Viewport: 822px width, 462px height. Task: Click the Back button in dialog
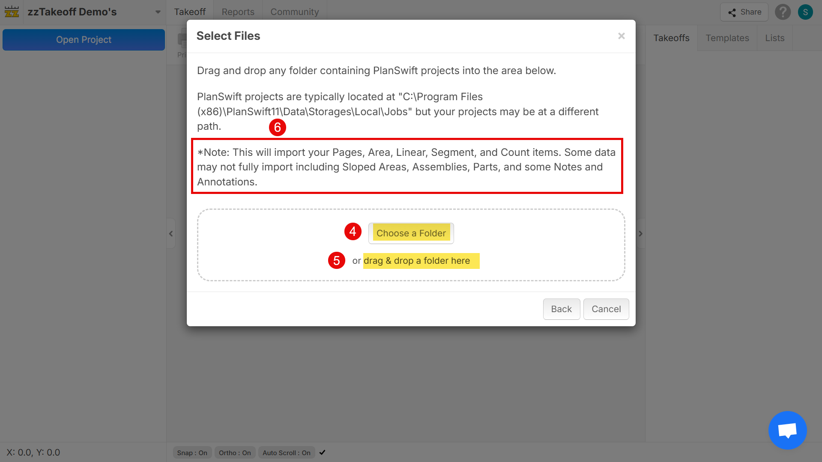(x=561, y=309)
